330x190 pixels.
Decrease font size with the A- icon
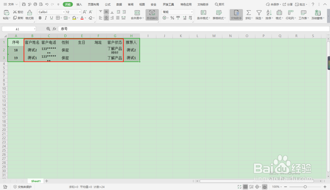pyautogui.click(x=90, y=12)
